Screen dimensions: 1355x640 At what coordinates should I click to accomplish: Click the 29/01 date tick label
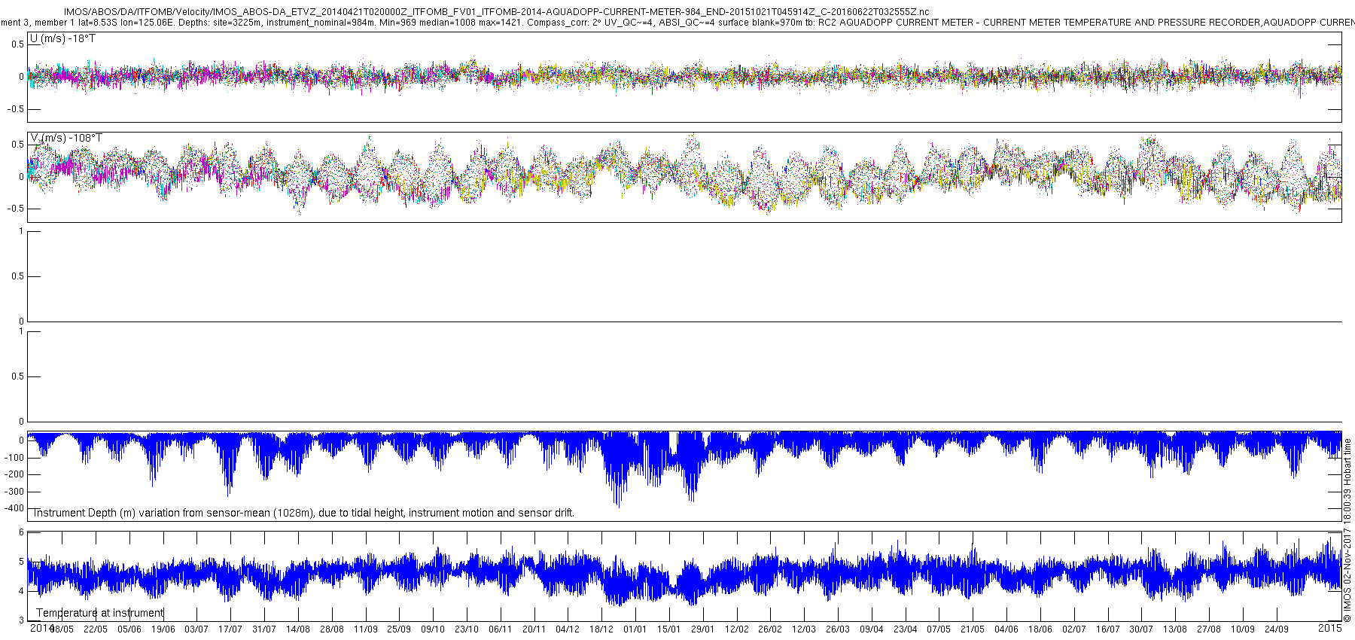[703, 629]
